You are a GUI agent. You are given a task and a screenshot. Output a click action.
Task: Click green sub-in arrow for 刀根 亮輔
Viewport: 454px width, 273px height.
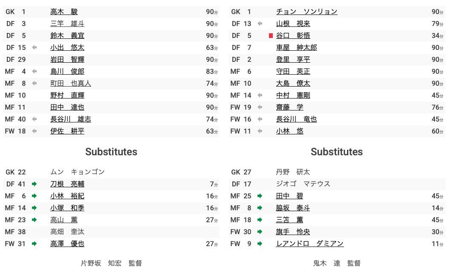coord(35,184)
